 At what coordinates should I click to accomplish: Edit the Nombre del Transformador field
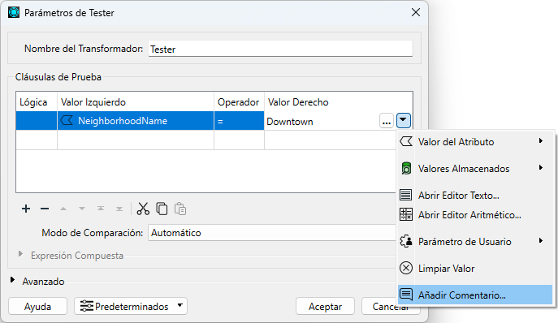tap(280, 49)
